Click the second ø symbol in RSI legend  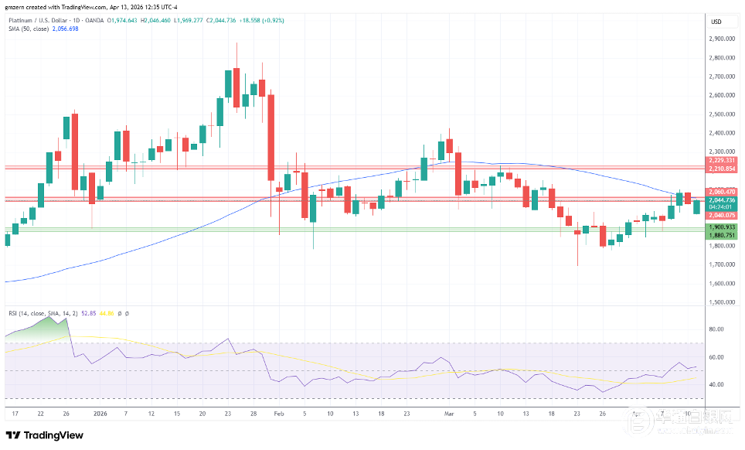click(127, 312)
